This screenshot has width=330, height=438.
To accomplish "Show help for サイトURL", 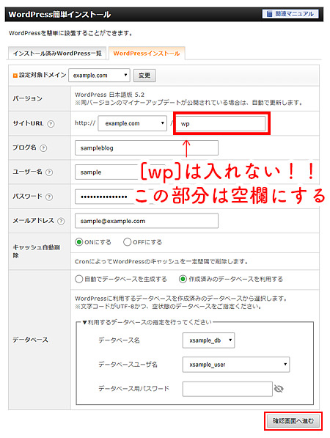I will pos(51,123).
